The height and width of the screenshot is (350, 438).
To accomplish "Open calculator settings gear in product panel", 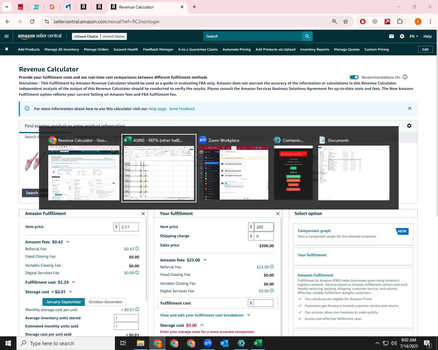I will (409, 126).
